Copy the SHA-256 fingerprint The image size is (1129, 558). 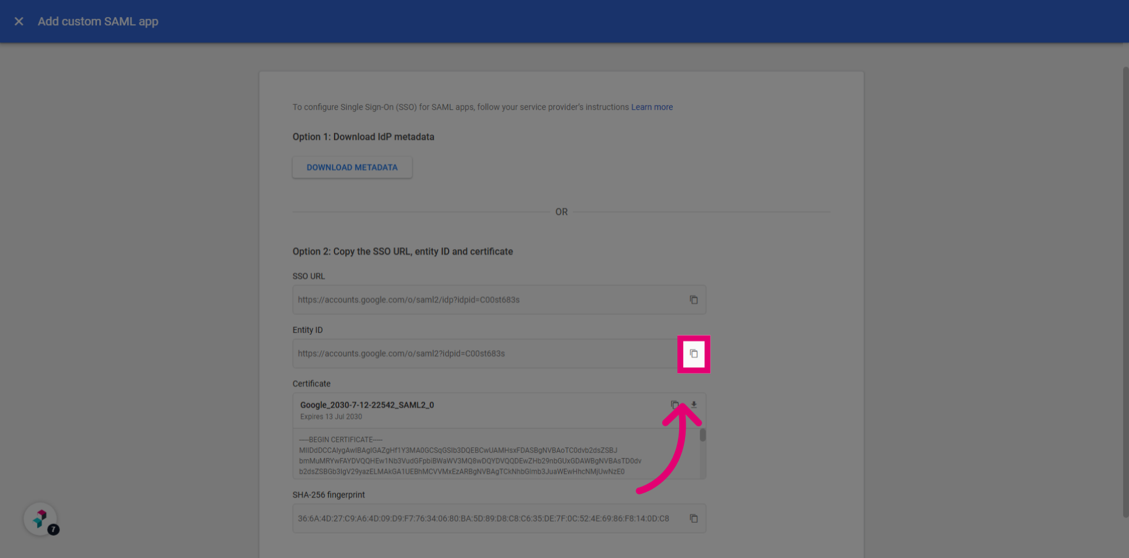[x=694, y=519]
